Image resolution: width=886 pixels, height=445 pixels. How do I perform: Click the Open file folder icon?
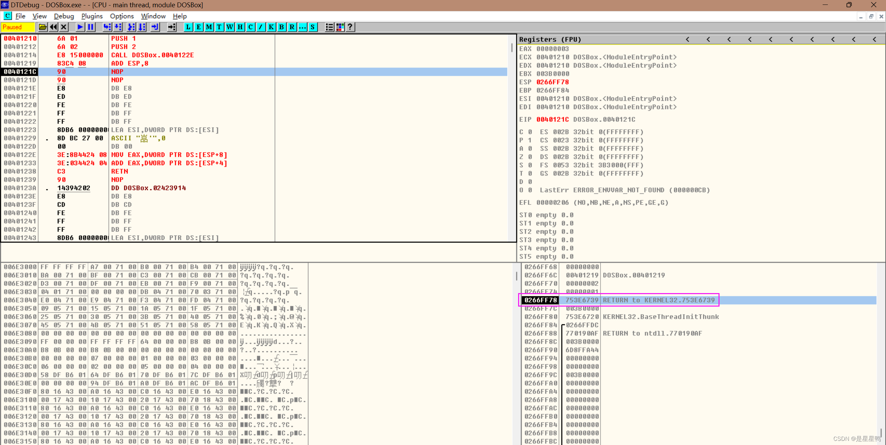(x=43, y=27)
